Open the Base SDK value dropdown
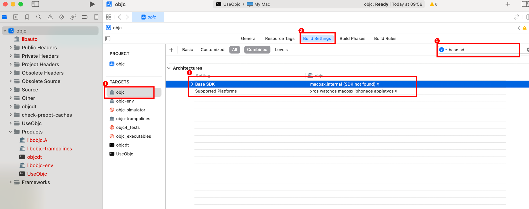Viewport: 529px width, 209px height. [x=345, y=84]
